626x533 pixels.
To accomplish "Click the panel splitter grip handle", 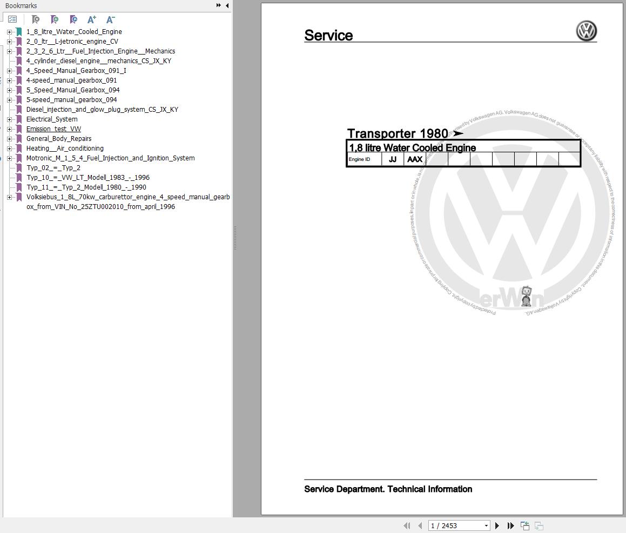I will tap(235, 238).
